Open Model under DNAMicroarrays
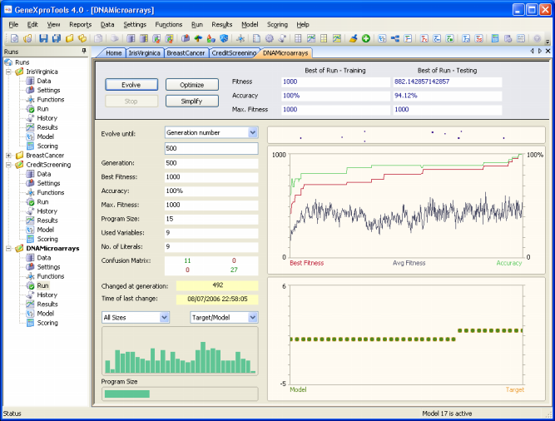 tap(45, 314)
